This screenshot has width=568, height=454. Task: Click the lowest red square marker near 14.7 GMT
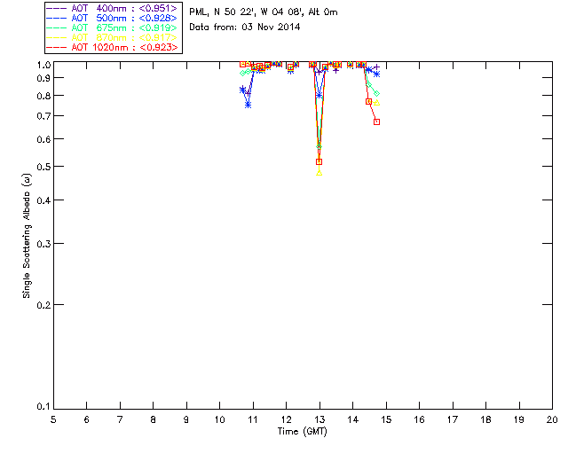tap(376, 122)
